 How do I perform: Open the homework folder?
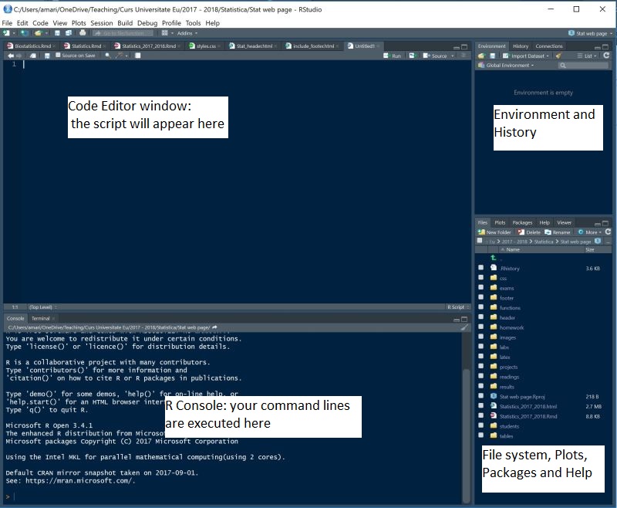[x=510, y=327]
